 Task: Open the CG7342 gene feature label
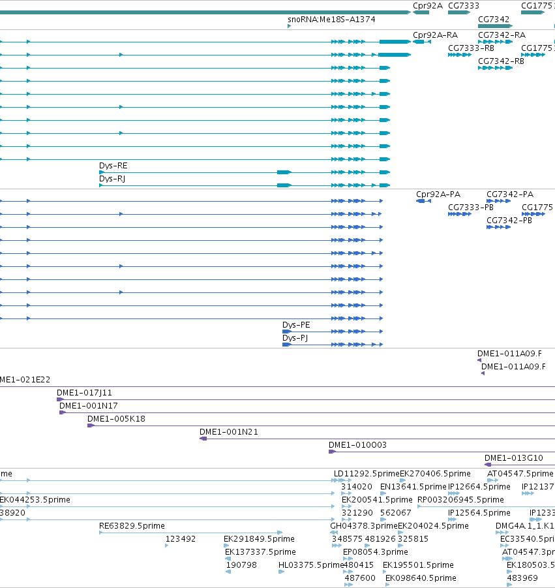(x=494, y=20)
